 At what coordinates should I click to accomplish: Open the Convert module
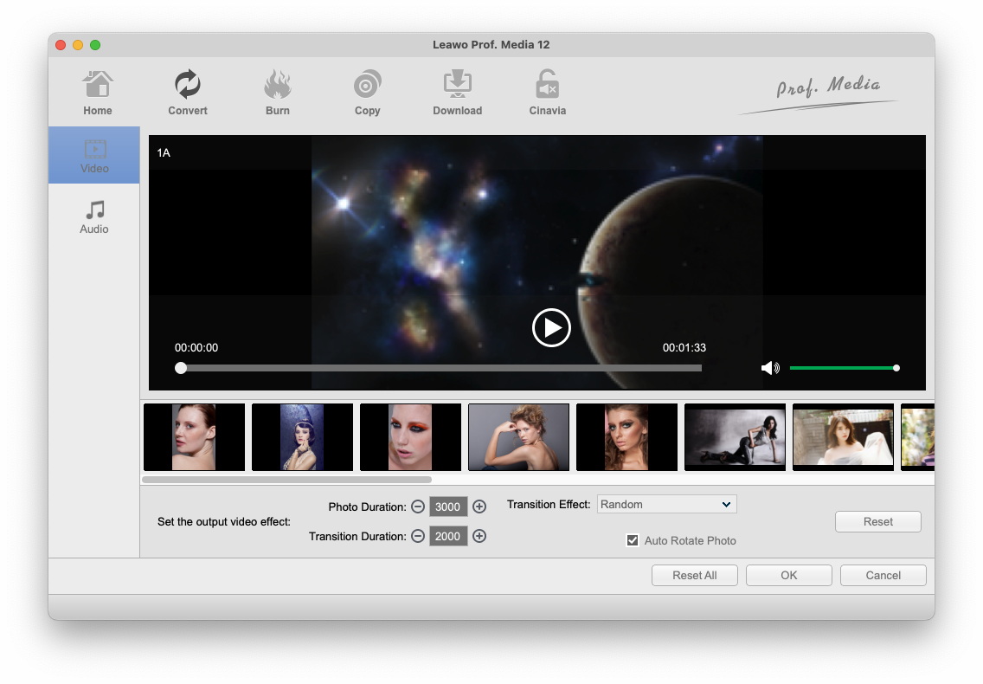pyautogui.click(x=188, y=87)
